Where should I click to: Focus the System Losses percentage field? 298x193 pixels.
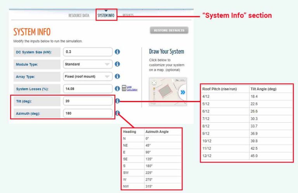[x=87, y=89]
